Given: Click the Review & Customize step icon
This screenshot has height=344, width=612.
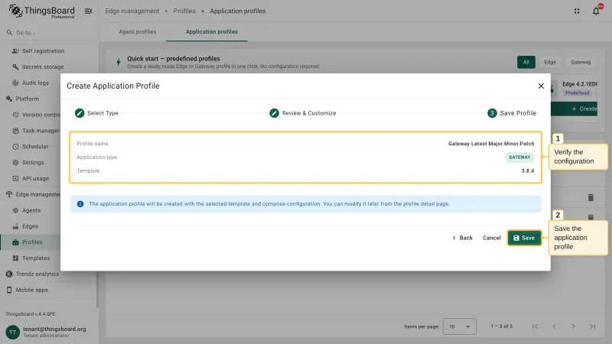Looking at the screenshot, I should (x=274, y=113).
